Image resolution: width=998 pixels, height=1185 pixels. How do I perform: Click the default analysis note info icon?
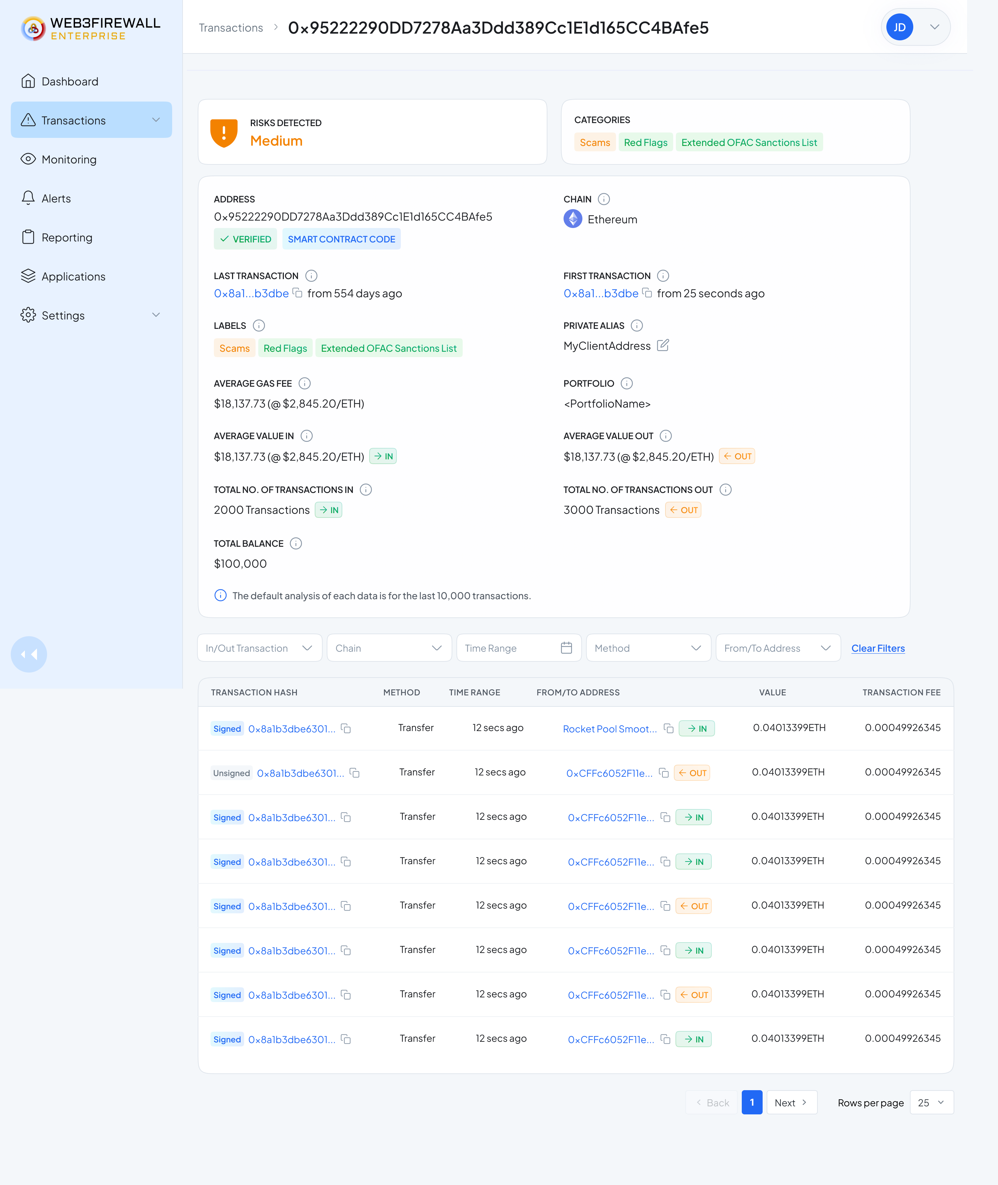[x=221, y=595]
